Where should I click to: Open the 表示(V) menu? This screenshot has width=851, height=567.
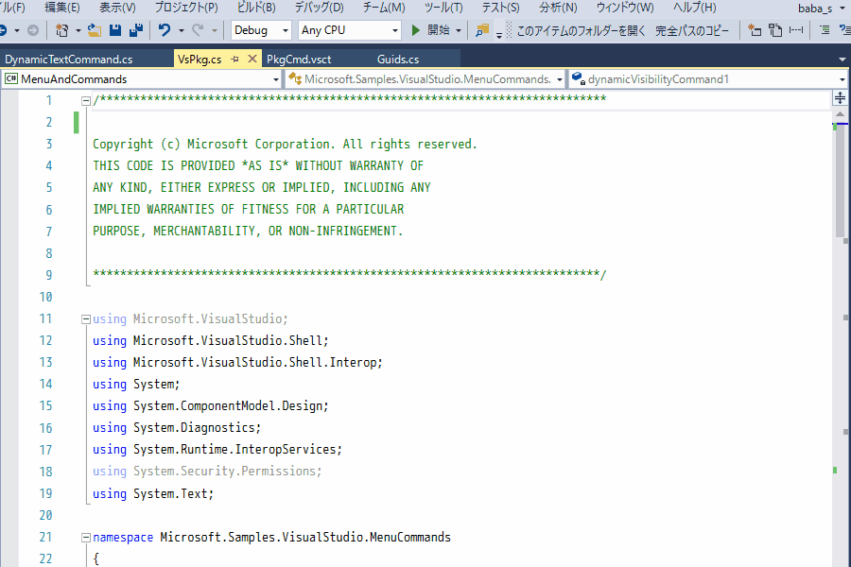tap(117, 8)
